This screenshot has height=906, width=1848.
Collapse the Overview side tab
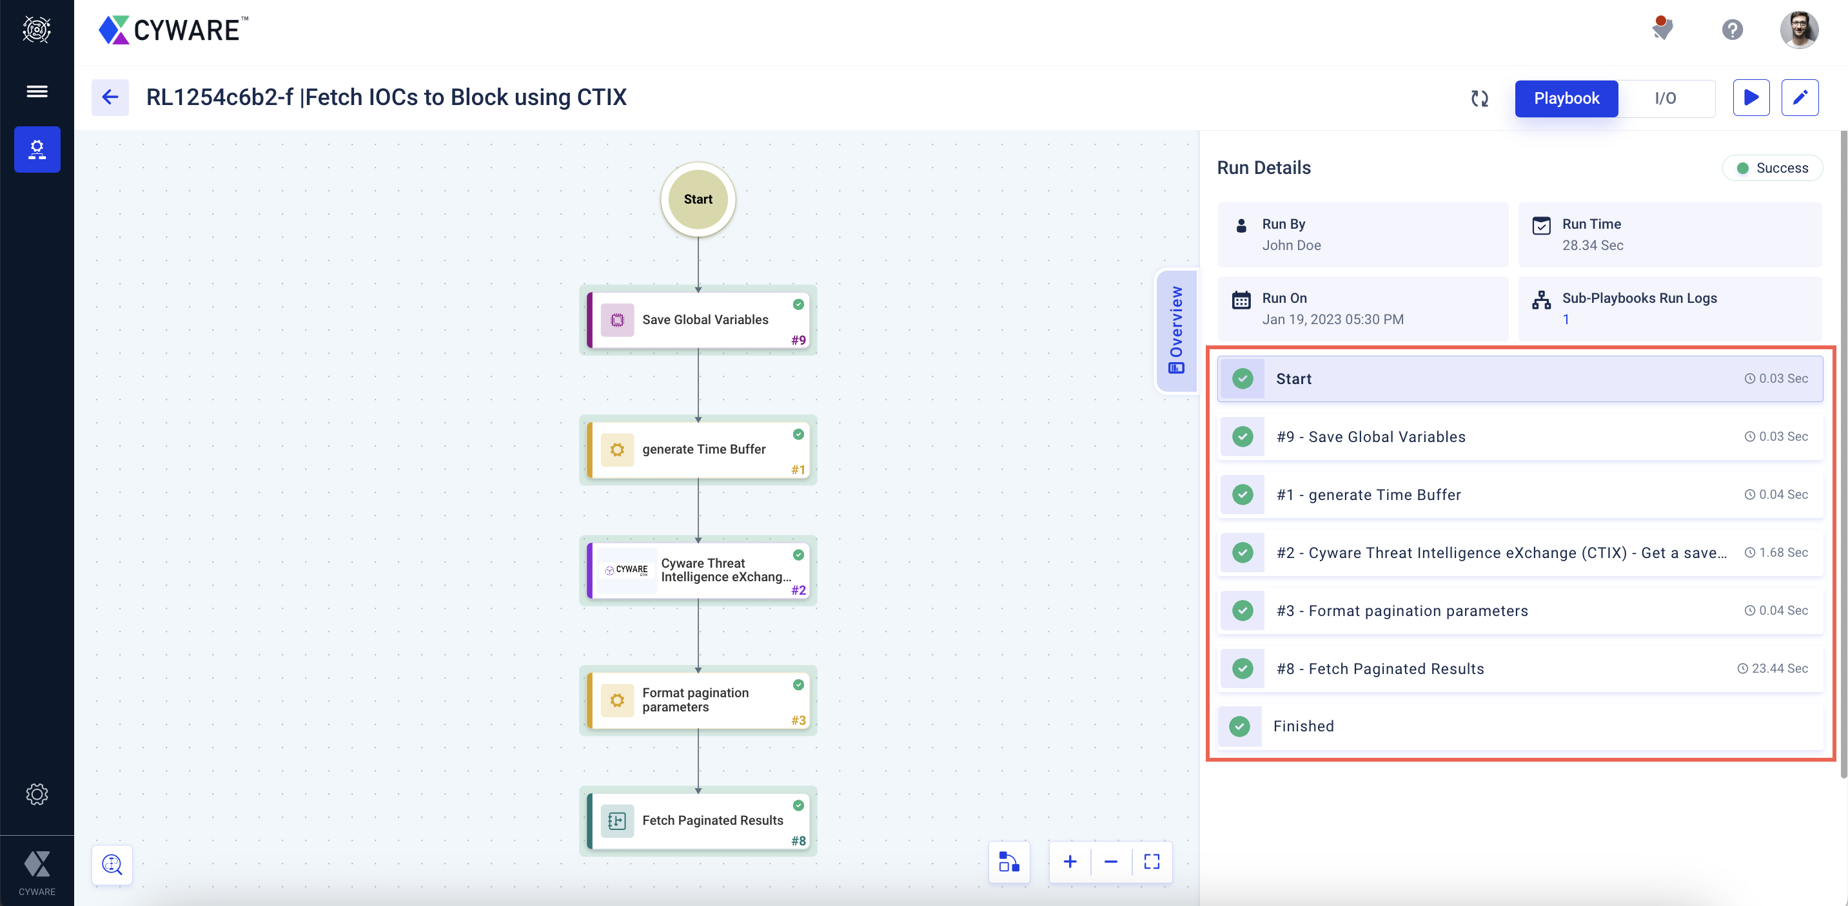point(1176,331)
